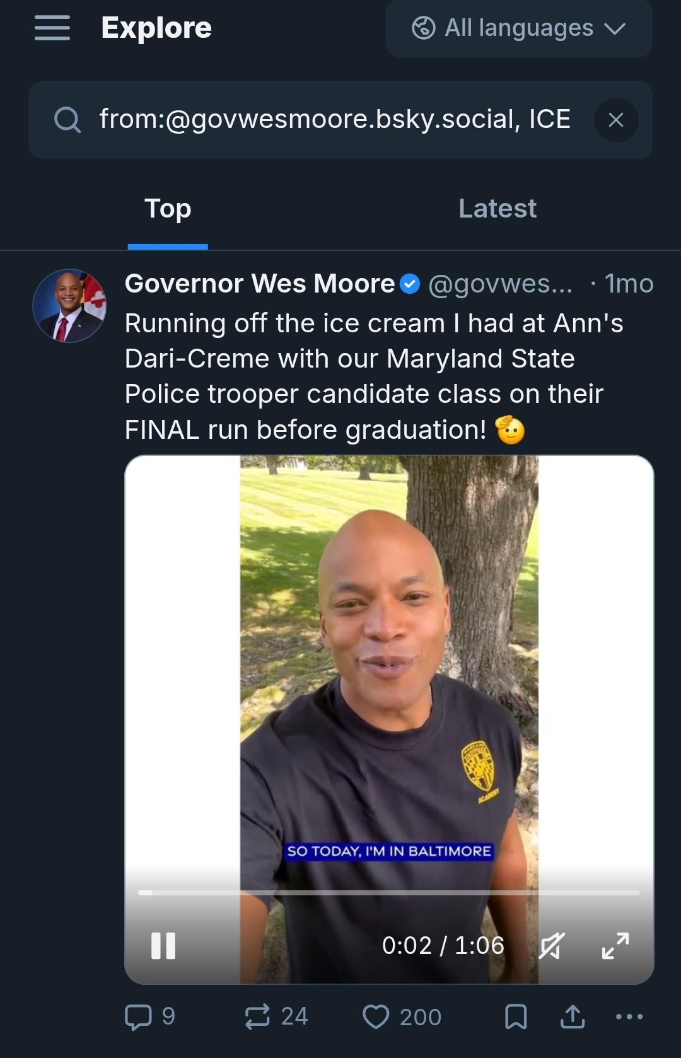Pause the playing video
Screen dimensions: 681x1058
[163, 946]
